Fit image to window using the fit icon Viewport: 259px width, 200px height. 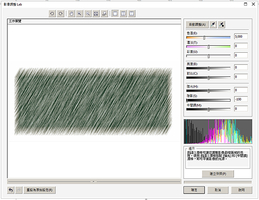click(96, 14)
